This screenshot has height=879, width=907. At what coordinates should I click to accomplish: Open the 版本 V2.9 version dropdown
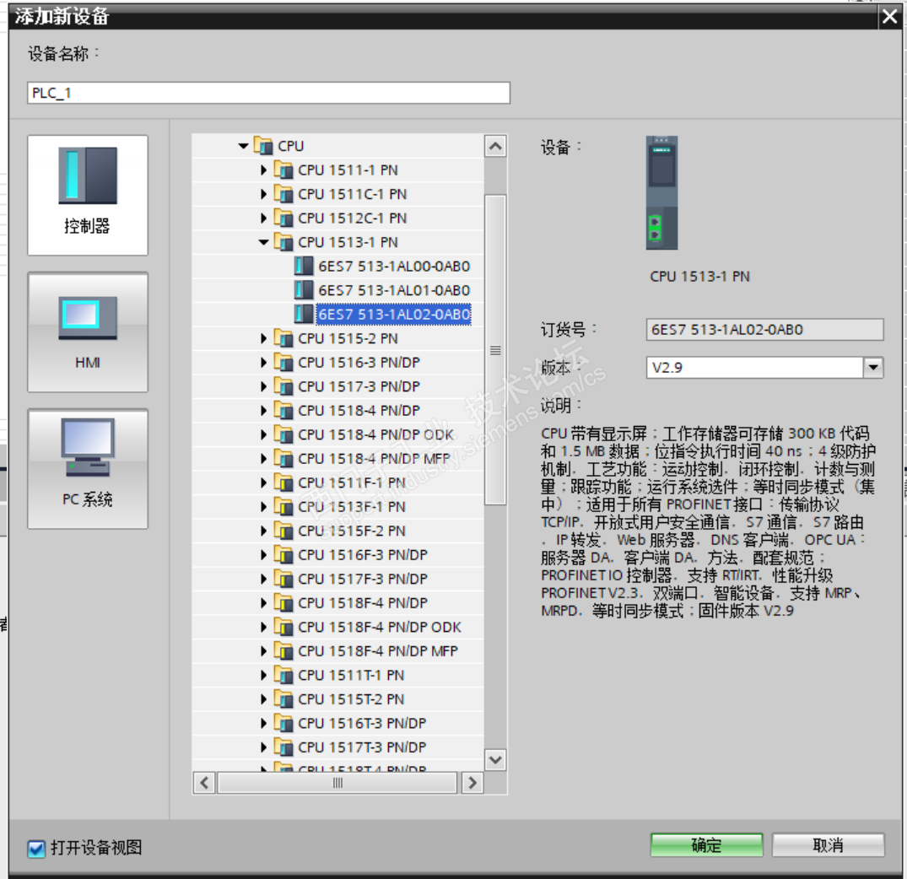coord(873,367)
